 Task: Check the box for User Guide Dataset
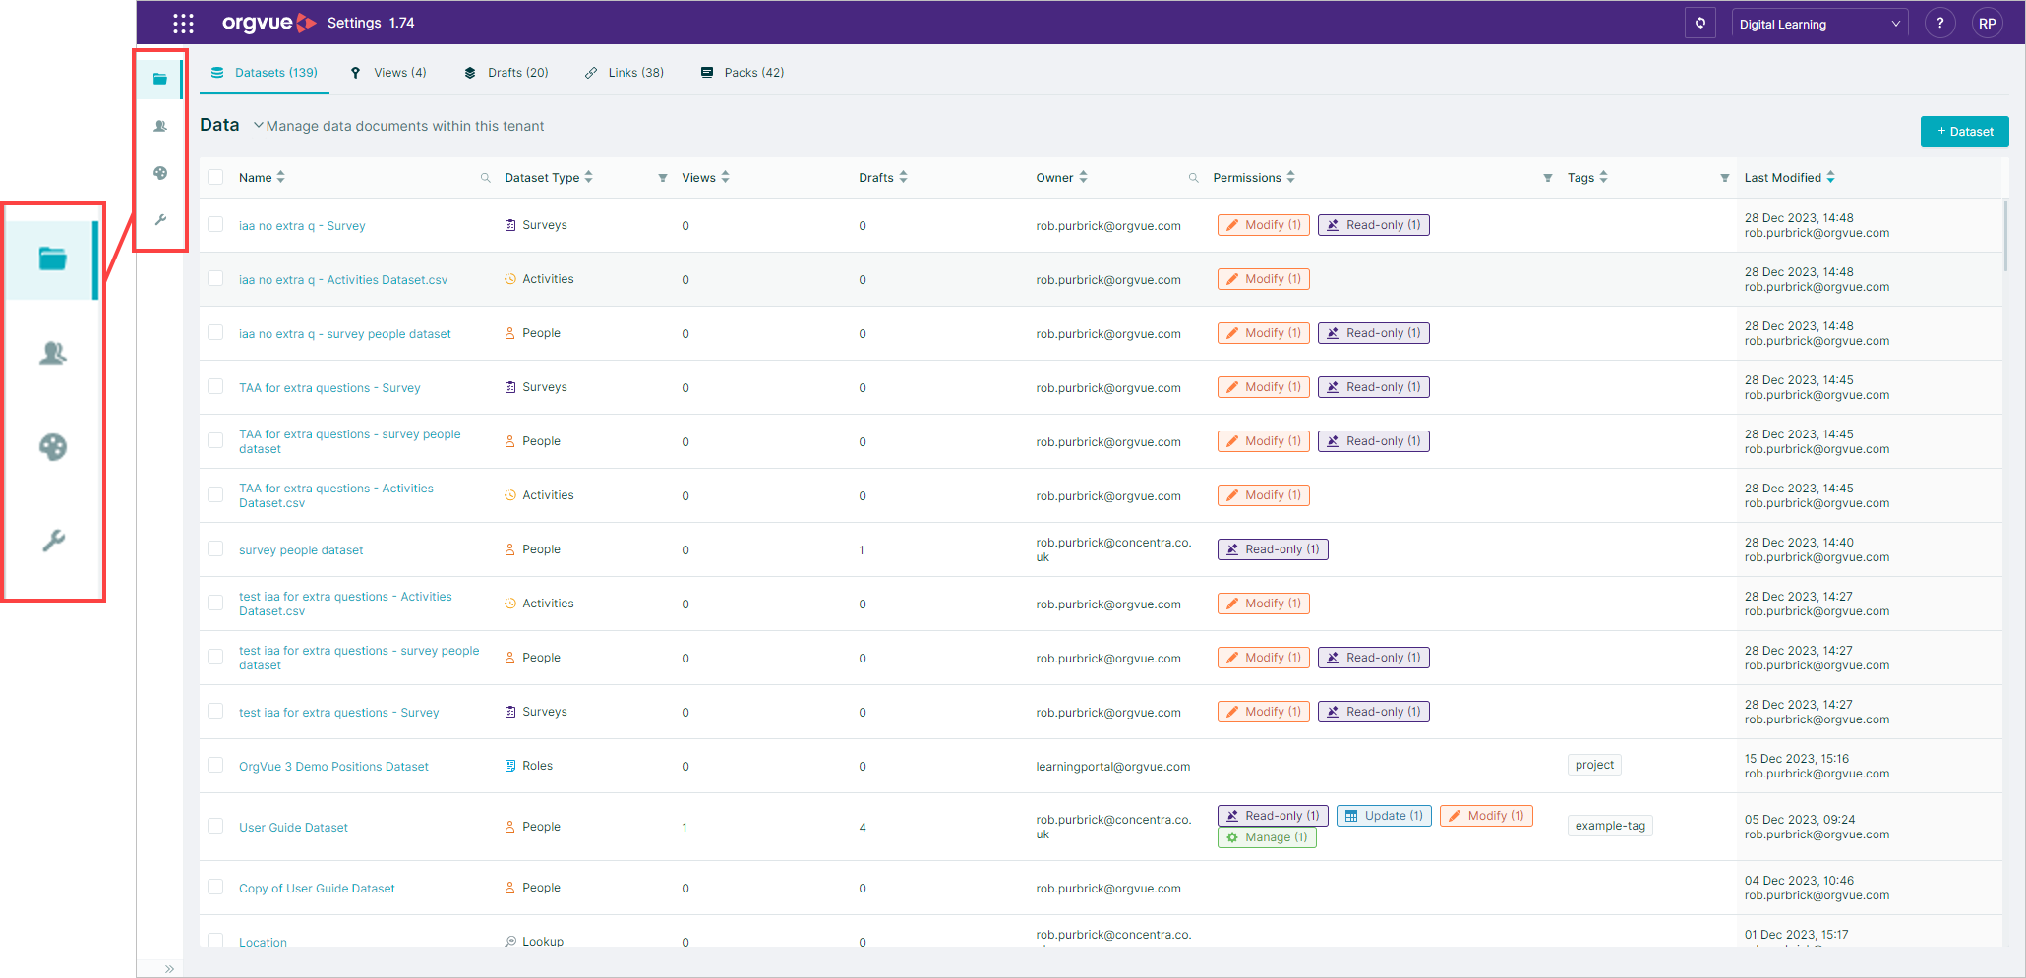tap(215, 827)
